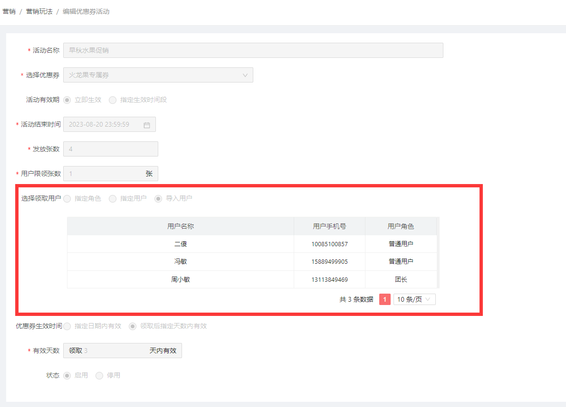The image size is (566, 407).
Task: Select the 指定生效时间段 radio option
Action: 113,100
